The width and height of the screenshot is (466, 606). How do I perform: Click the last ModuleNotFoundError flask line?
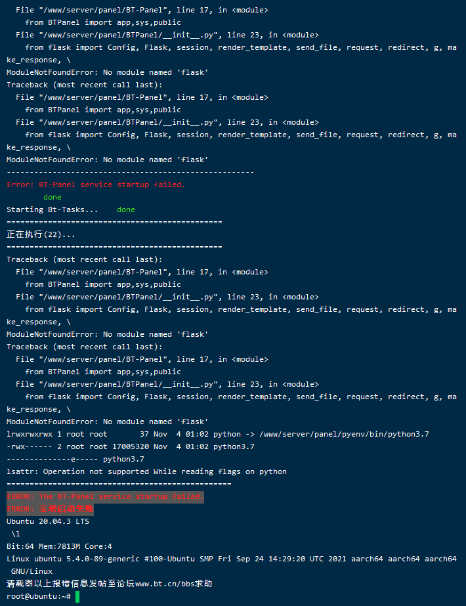coord(108,422)
